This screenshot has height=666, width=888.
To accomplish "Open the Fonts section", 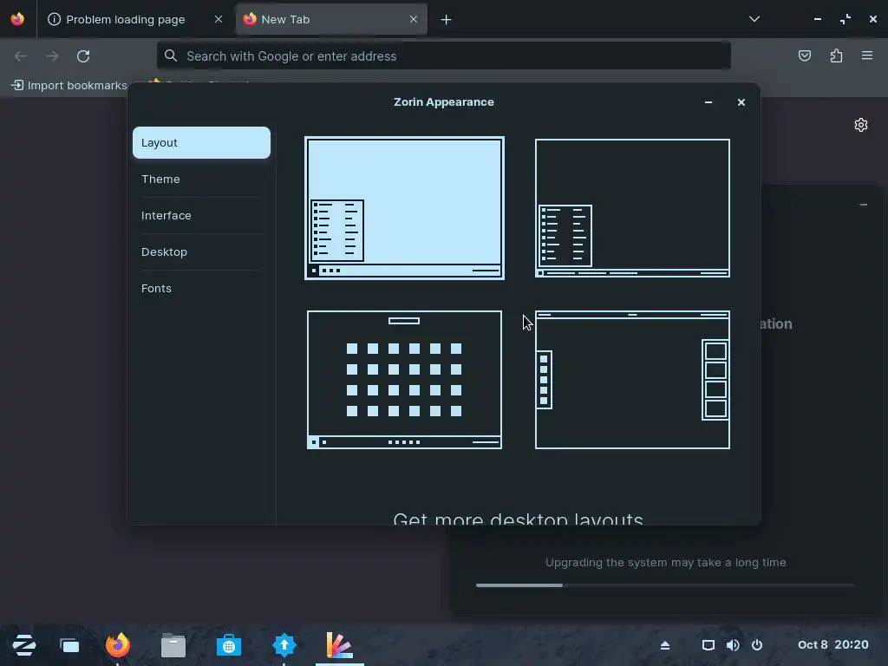I will pyautogui.click(x=201, y=288).
